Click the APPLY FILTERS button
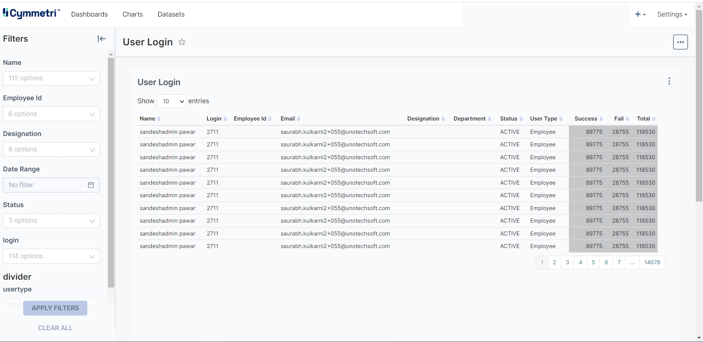This screenshot has height=342, width=703. pyautogui.click(x=55, y=308)
